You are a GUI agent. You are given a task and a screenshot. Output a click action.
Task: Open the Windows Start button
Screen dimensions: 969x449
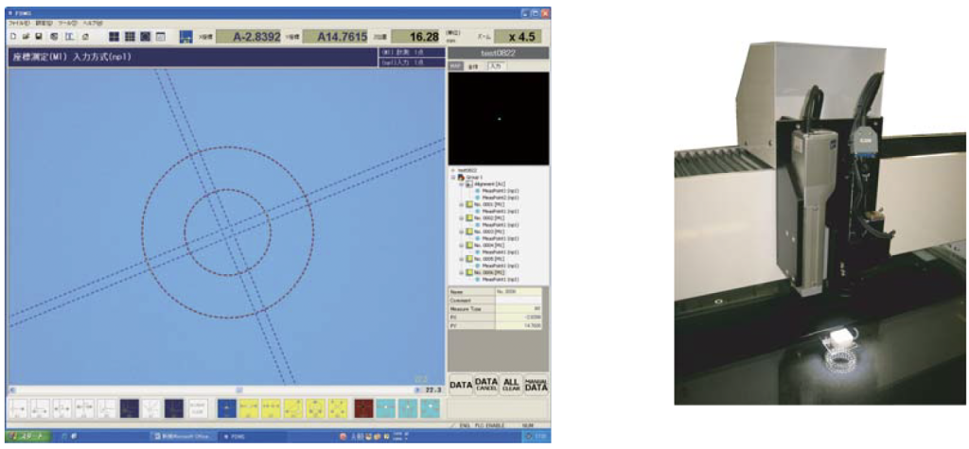click(x=27, y=437)
